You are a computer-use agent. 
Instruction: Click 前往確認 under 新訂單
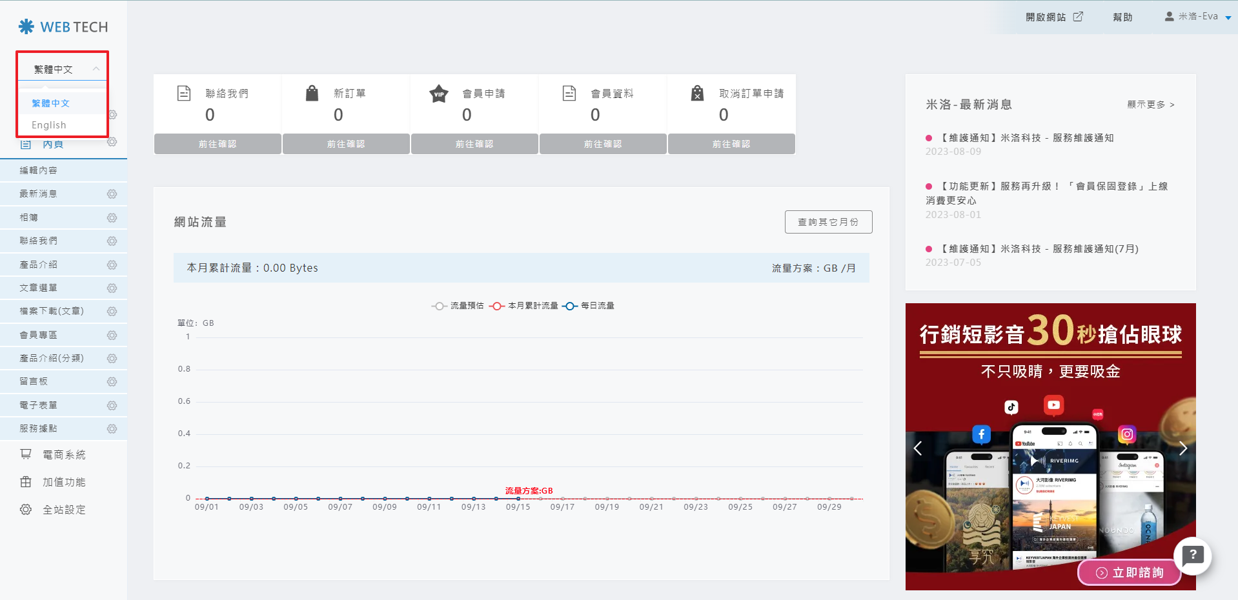point(346,144)
